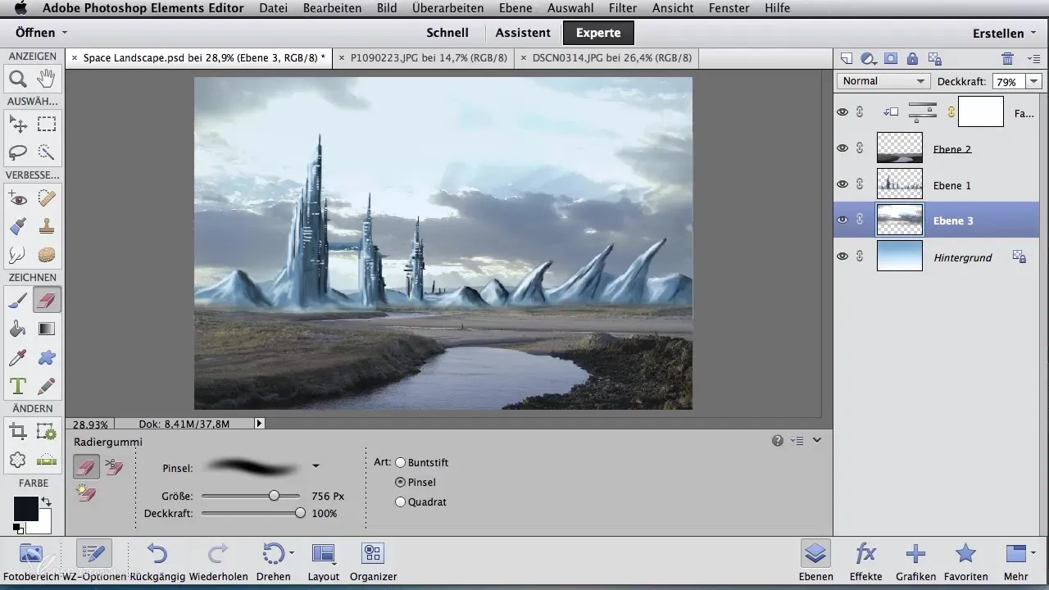Toggle link icon on Ebene 1
Screen dimensions: 1049x590
[x=860, y=184]
